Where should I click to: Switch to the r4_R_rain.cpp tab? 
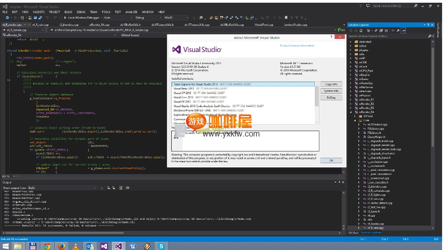coord(40,24)
